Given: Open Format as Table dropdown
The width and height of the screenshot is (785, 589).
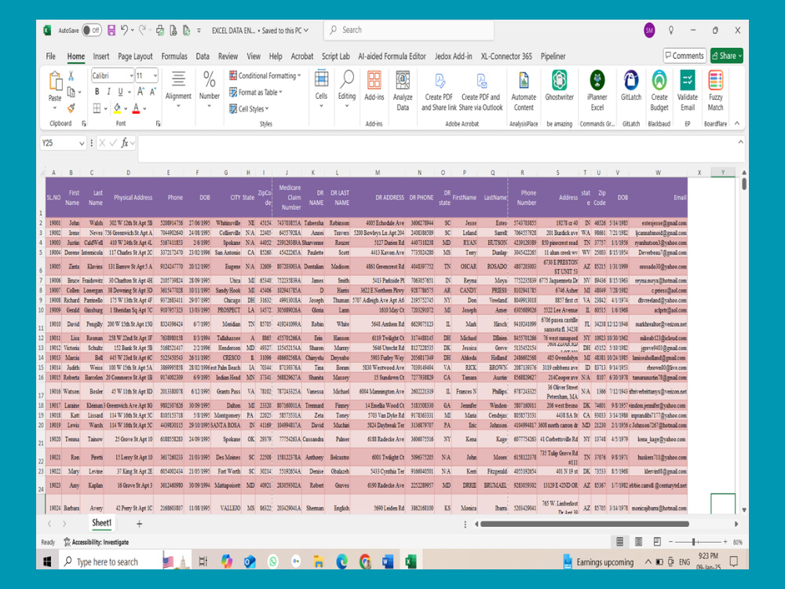Looking at the screenshot, I should (x=256, y=92).
